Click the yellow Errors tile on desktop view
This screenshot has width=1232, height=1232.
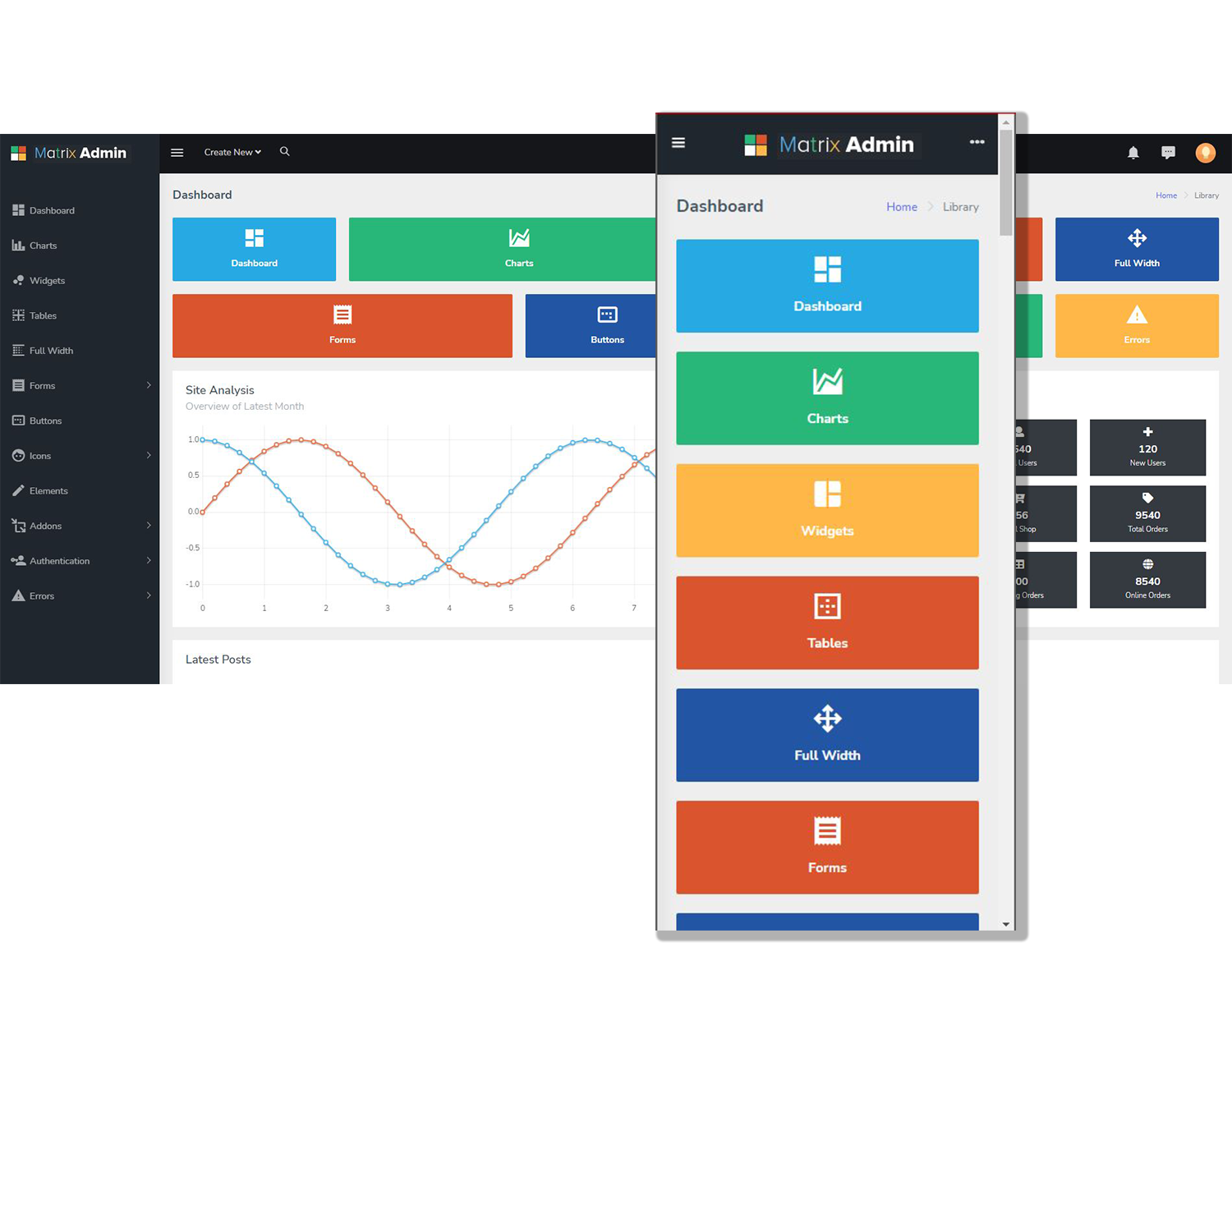(x=1137, y=326)
